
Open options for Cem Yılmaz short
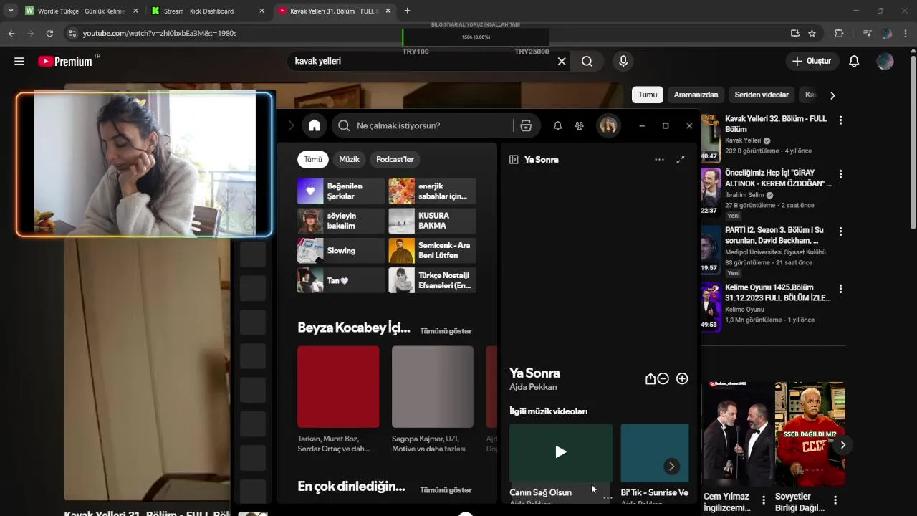[764, 500]
